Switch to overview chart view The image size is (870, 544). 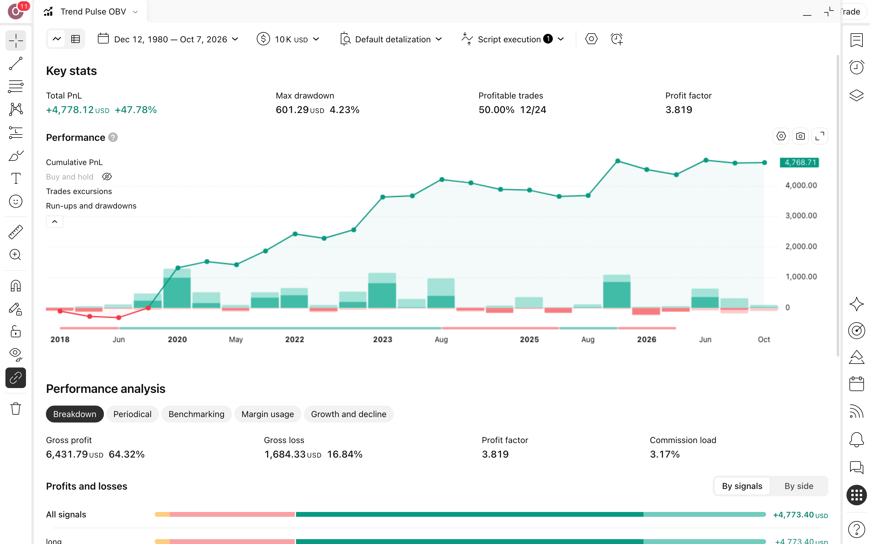coord(57,39)
